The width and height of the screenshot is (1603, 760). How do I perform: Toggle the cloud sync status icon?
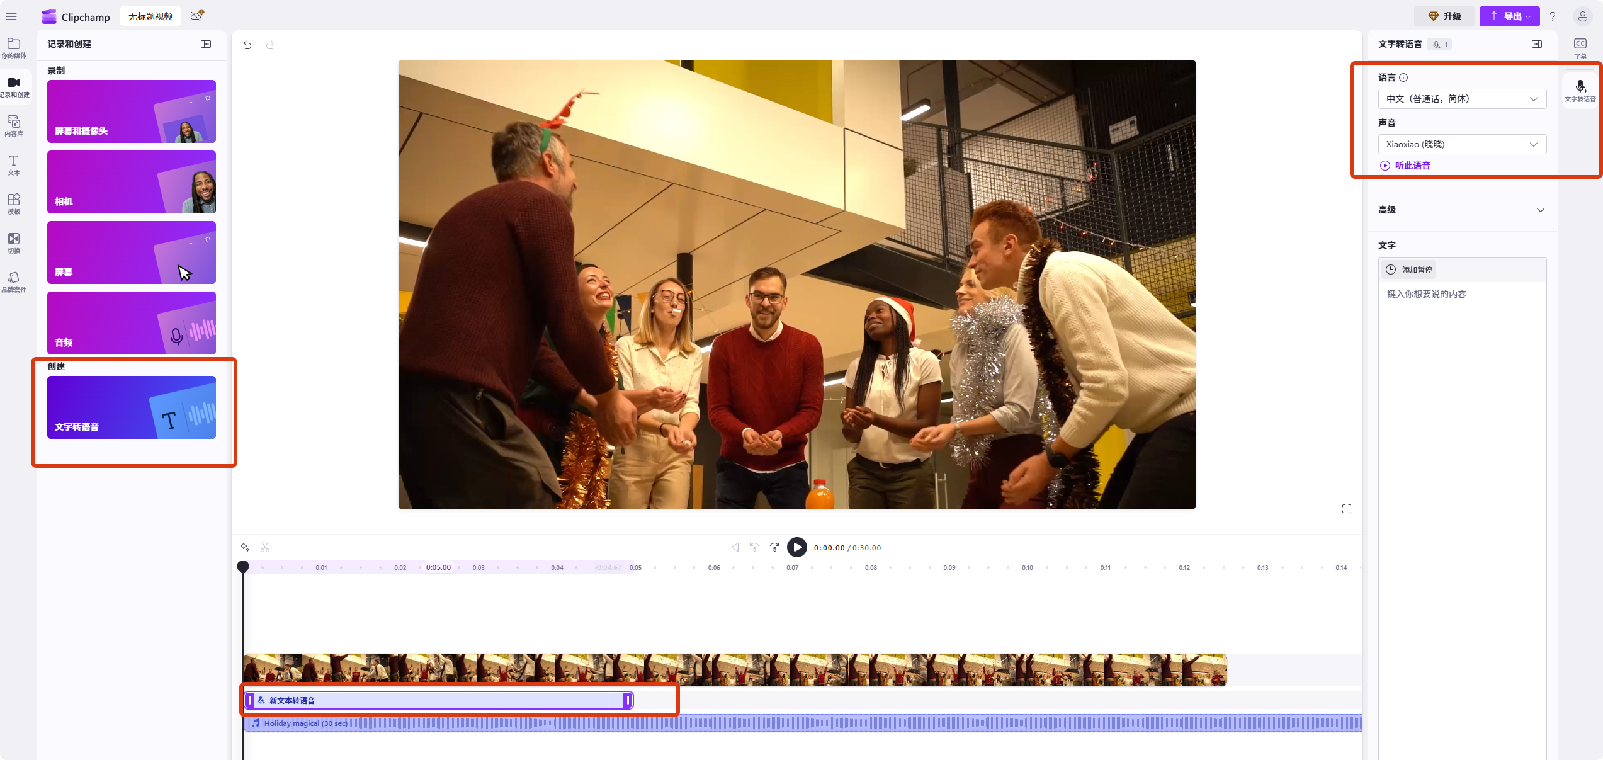[197, 16]
